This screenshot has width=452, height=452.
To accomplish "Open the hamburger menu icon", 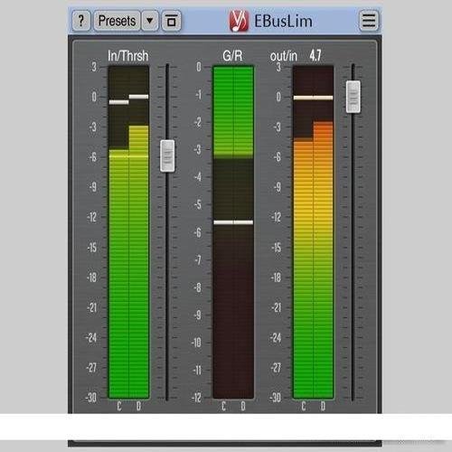I will [x=369, y=21].
